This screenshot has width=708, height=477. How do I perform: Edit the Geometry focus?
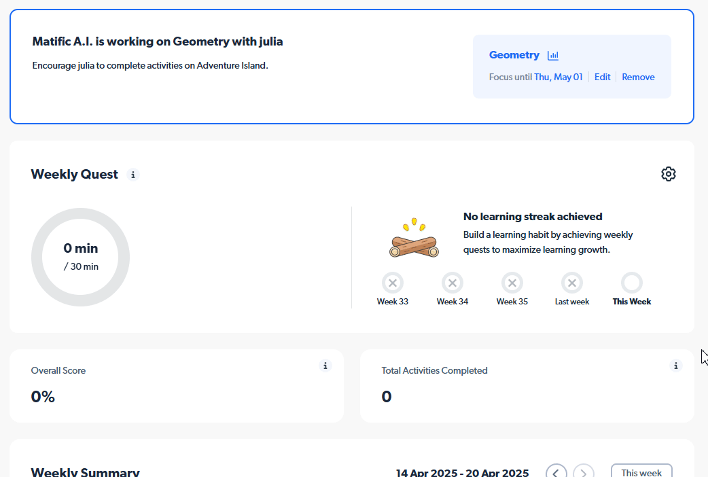[602, 77]
